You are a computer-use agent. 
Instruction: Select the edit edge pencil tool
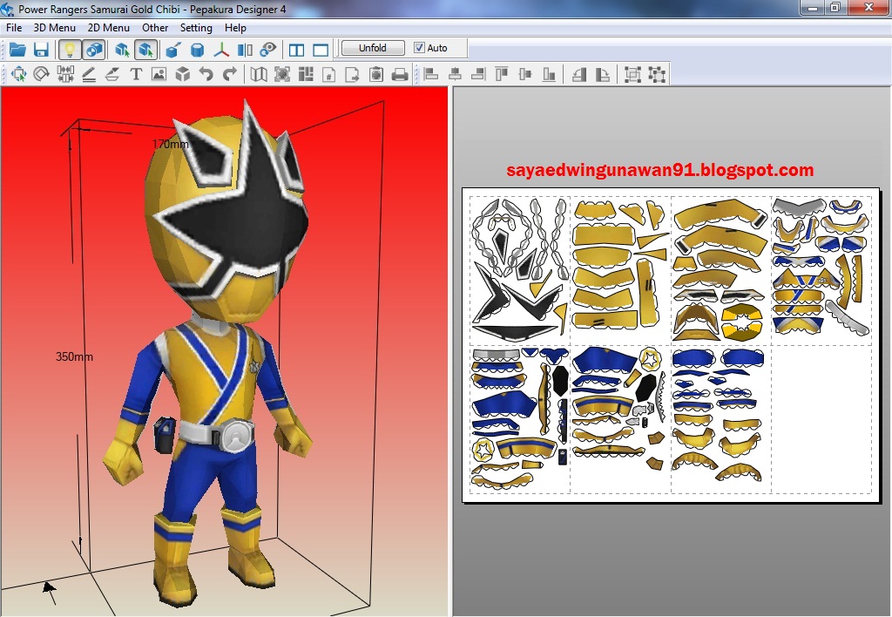[89, 74]
